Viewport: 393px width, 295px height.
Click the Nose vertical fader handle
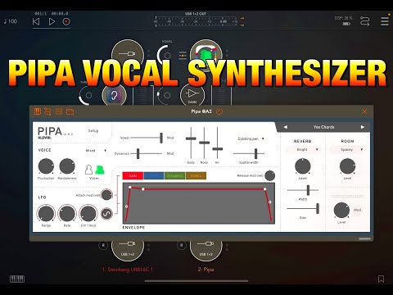tap(204, 143)
